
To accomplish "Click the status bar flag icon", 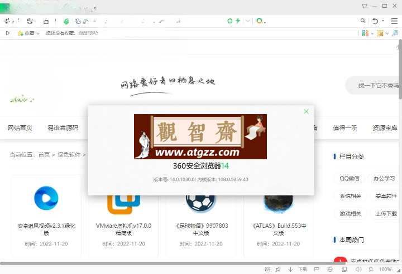I will tap(317, 269).
